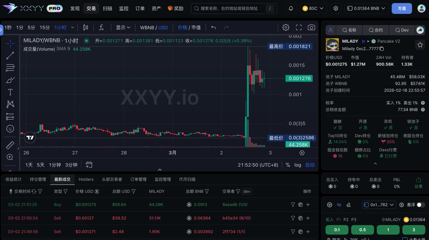
Task: Copy the Milady contract address
Action: (382, 48)
